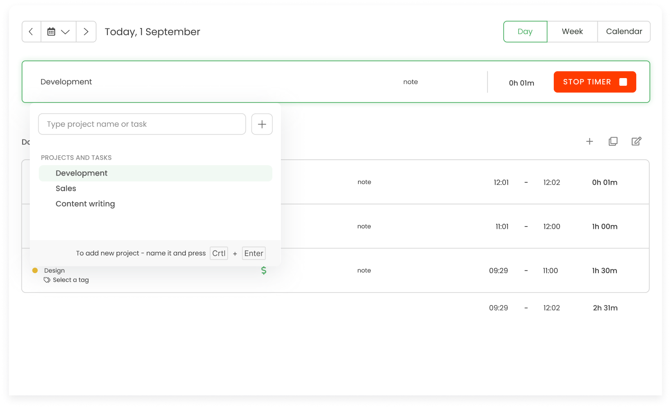
Task: Go to next day arrow
Action: pos(86,32)
